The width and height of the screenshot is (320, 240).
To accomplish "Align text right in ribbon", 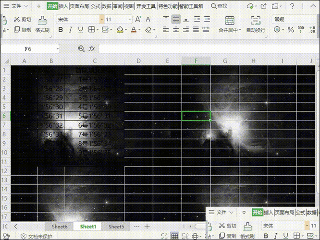I will click(x=186, y=30).
